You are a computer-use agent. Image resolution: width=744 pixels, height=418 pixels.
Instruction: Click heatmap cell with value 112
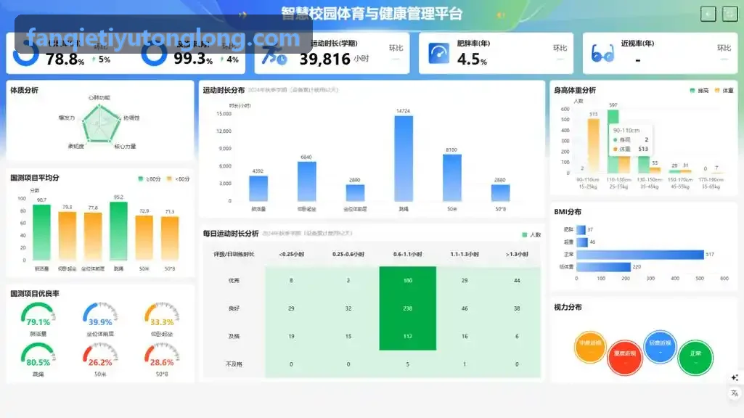(408, 337)
